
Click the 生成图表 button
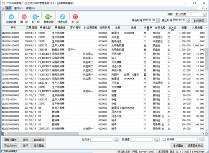(x=178, y=145)
